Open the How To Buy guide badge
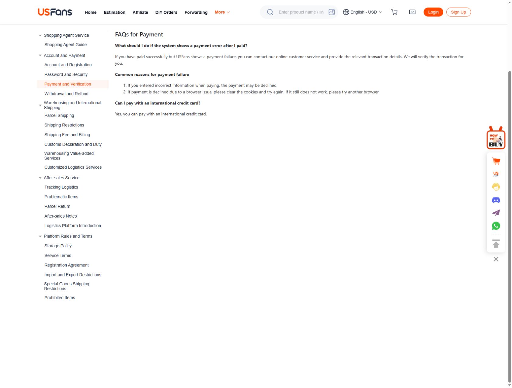Screen dimensions: 512x388 pos(496,138)
